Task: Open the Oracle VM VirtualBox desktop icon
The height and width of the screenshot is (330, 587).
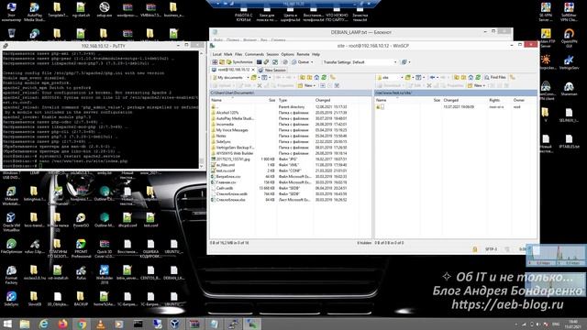Action: pyautogui.click(x=11, y=222)
